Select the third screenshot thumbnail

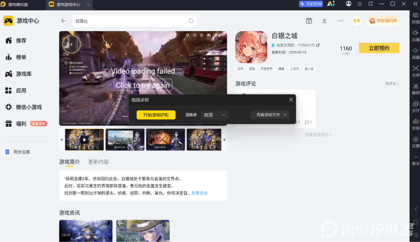[166, 140]
